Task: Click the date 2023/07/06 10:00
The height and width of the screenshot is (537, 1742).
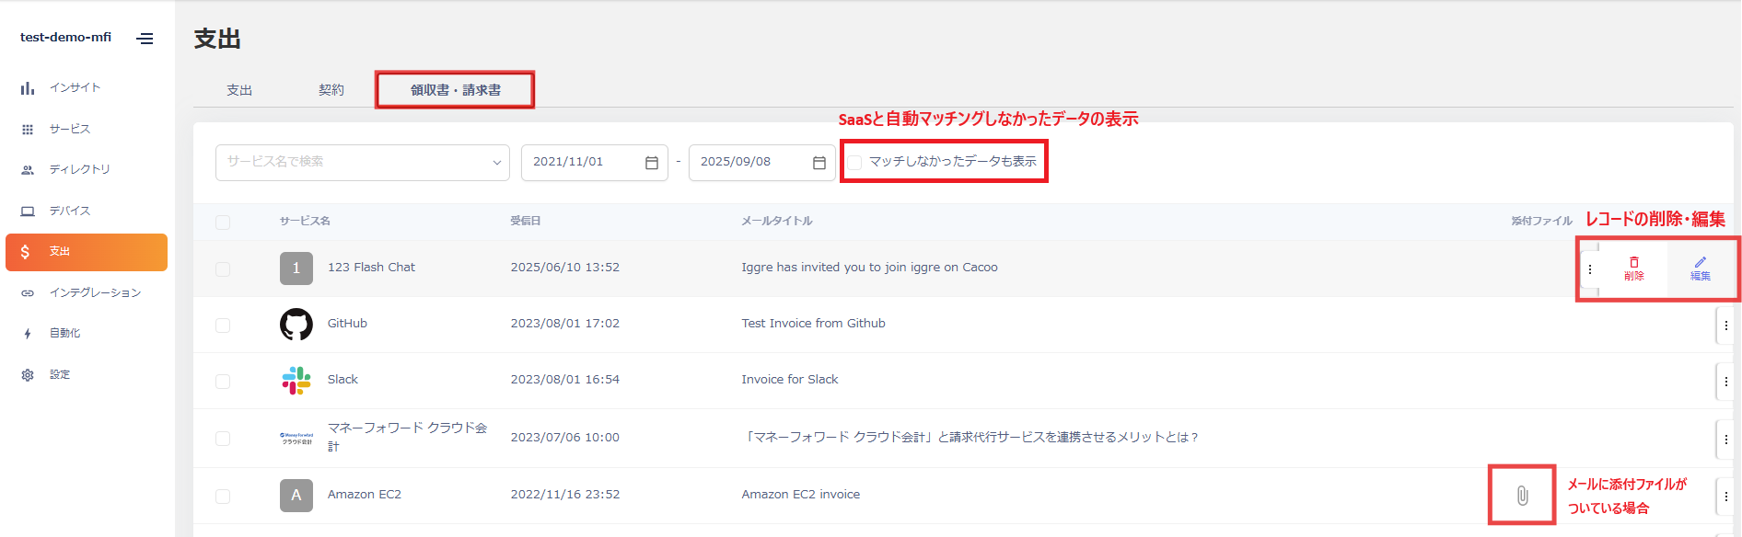Action: (x=565, y=438)
